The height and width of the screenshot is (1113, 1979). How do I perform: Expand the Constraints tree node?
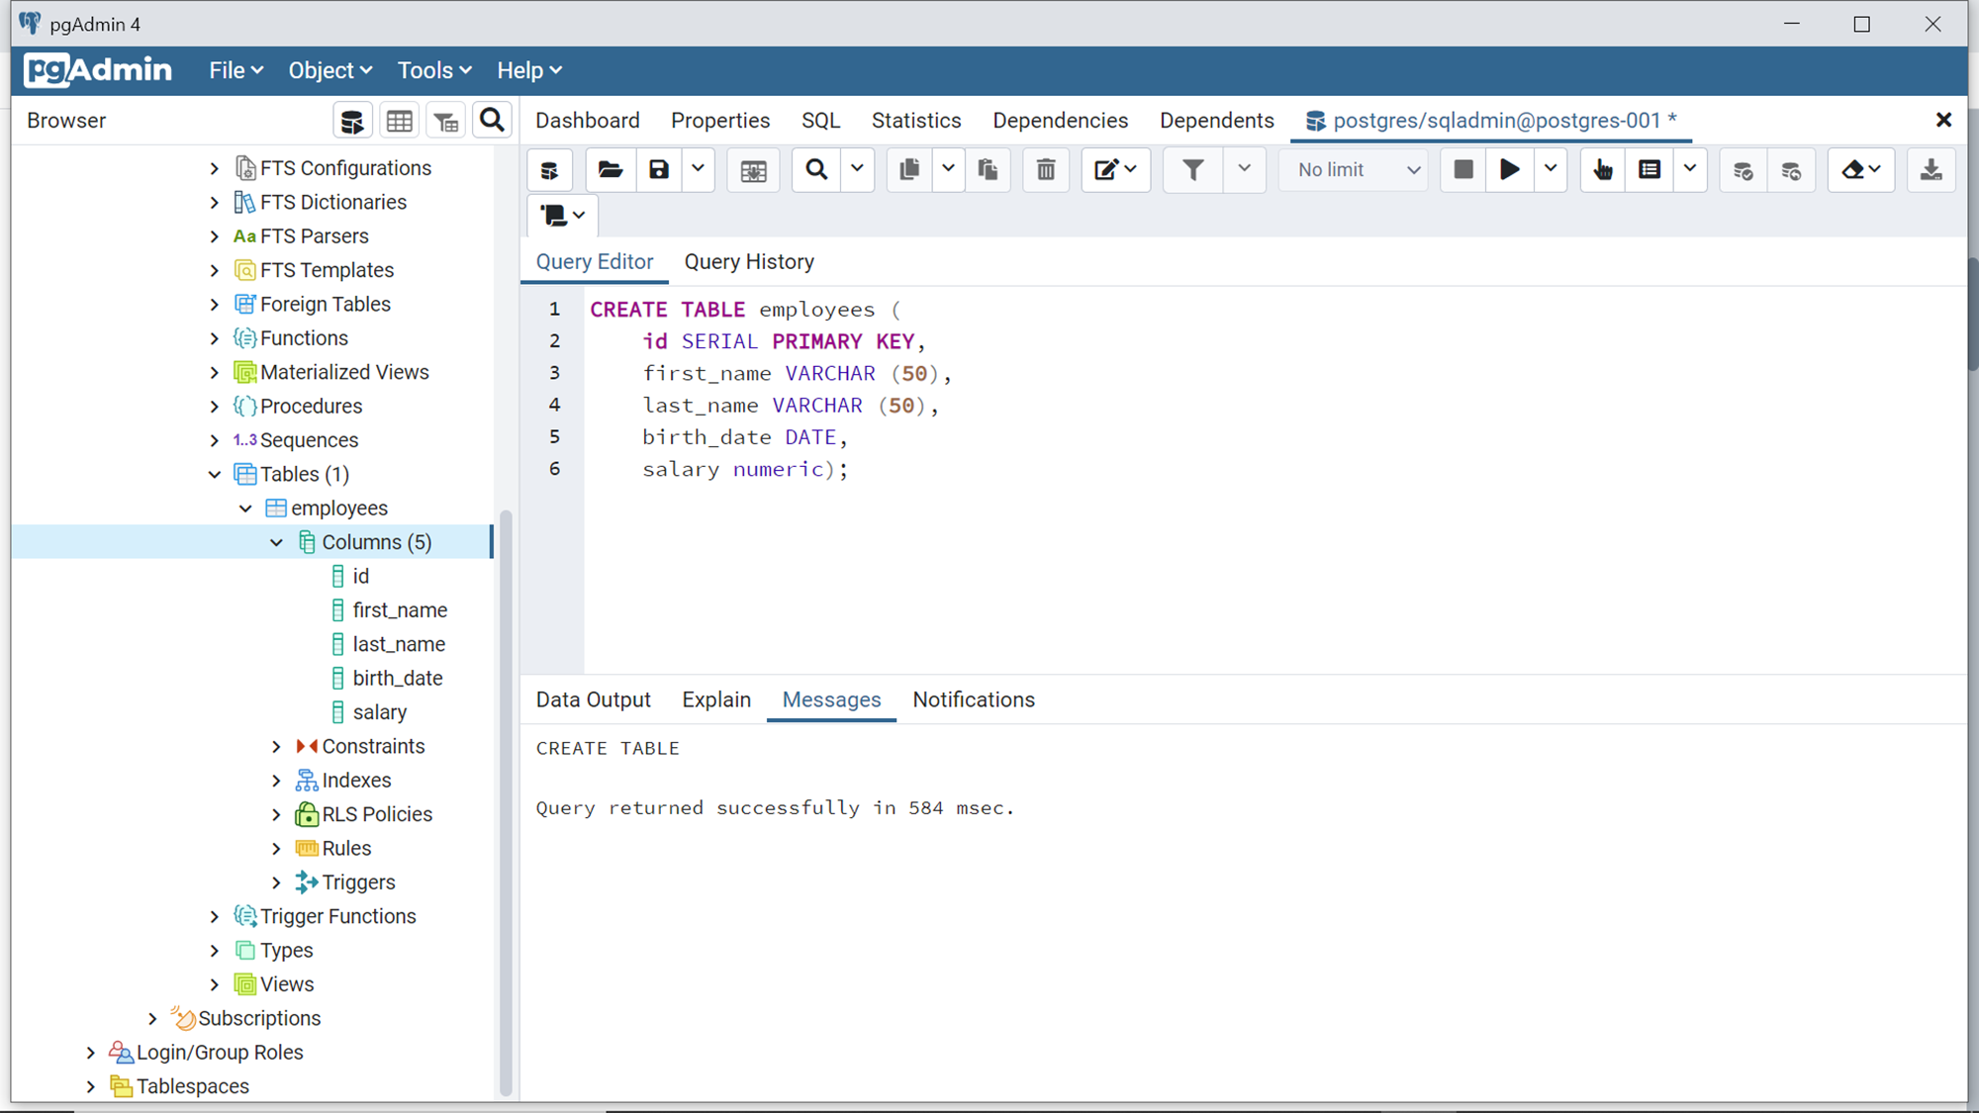pyautogui.click(x=277, y=747)
